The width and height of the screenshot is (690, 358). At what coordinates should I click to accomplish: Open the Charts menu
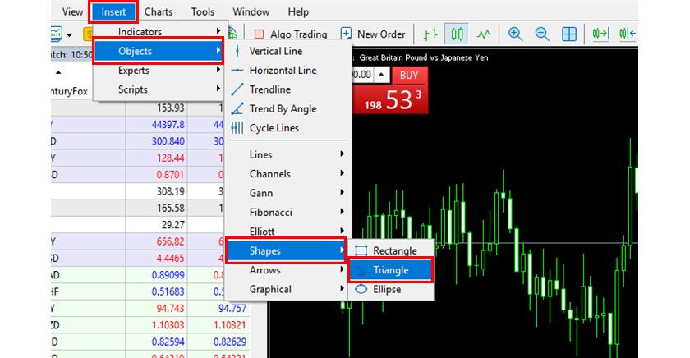(x=159, y=11)
